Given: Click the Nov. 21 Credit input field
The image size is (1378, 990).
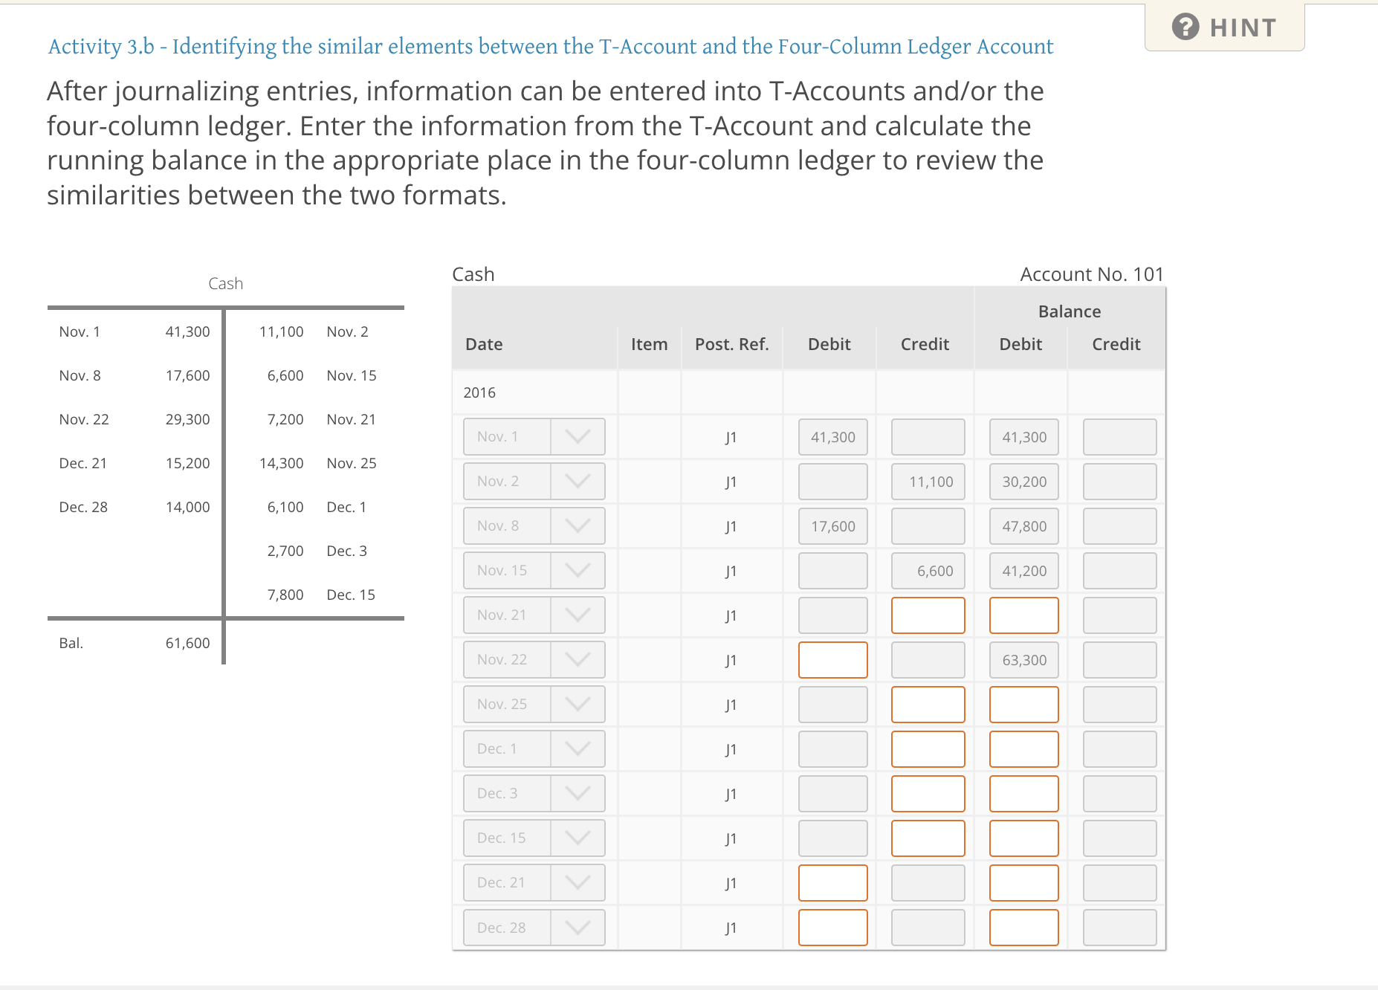Looking at the screenshot, I should [928, 615].
